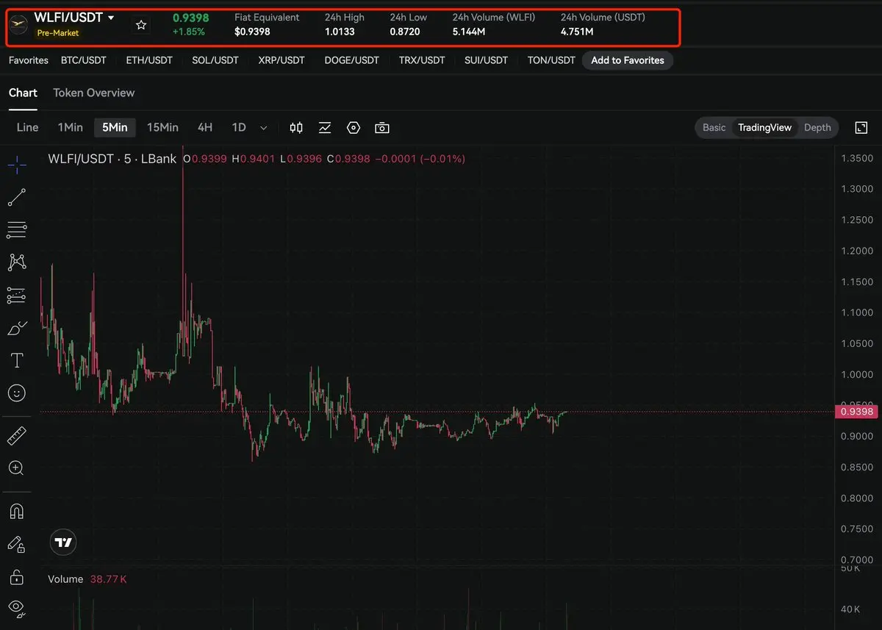Click the 24h Volume (USDT) value 4.751M
Image resolution: width=882 pixels, height=630 pixels.
tap(577, 32)
